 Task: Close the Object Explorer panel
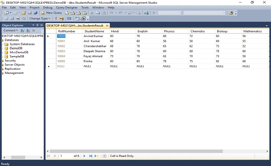click(41, 25)
